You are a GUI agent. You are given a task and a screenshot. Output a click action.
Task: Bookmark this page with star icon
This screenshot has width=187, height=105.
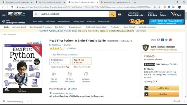click(159, 7)
